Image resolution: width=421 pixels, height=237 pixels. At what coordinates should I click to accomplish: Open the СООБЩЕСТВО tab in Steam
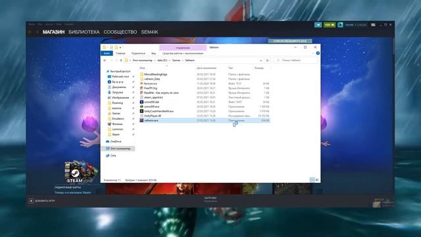120,32
